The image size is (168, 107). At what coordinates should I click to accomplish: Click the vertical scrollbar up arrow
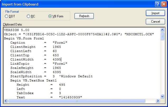click(x=162, y=30)
